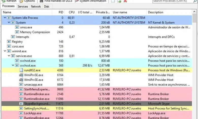Viewport: 198px width, 119px height.
Task: Click the csrss.exe process icon
Action: [9, 46]
